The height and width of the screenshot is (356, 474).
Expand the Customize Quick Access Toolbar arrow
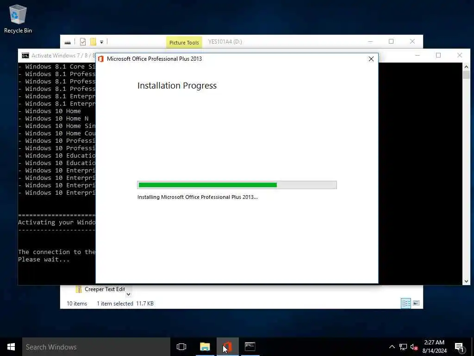(101, 42)
